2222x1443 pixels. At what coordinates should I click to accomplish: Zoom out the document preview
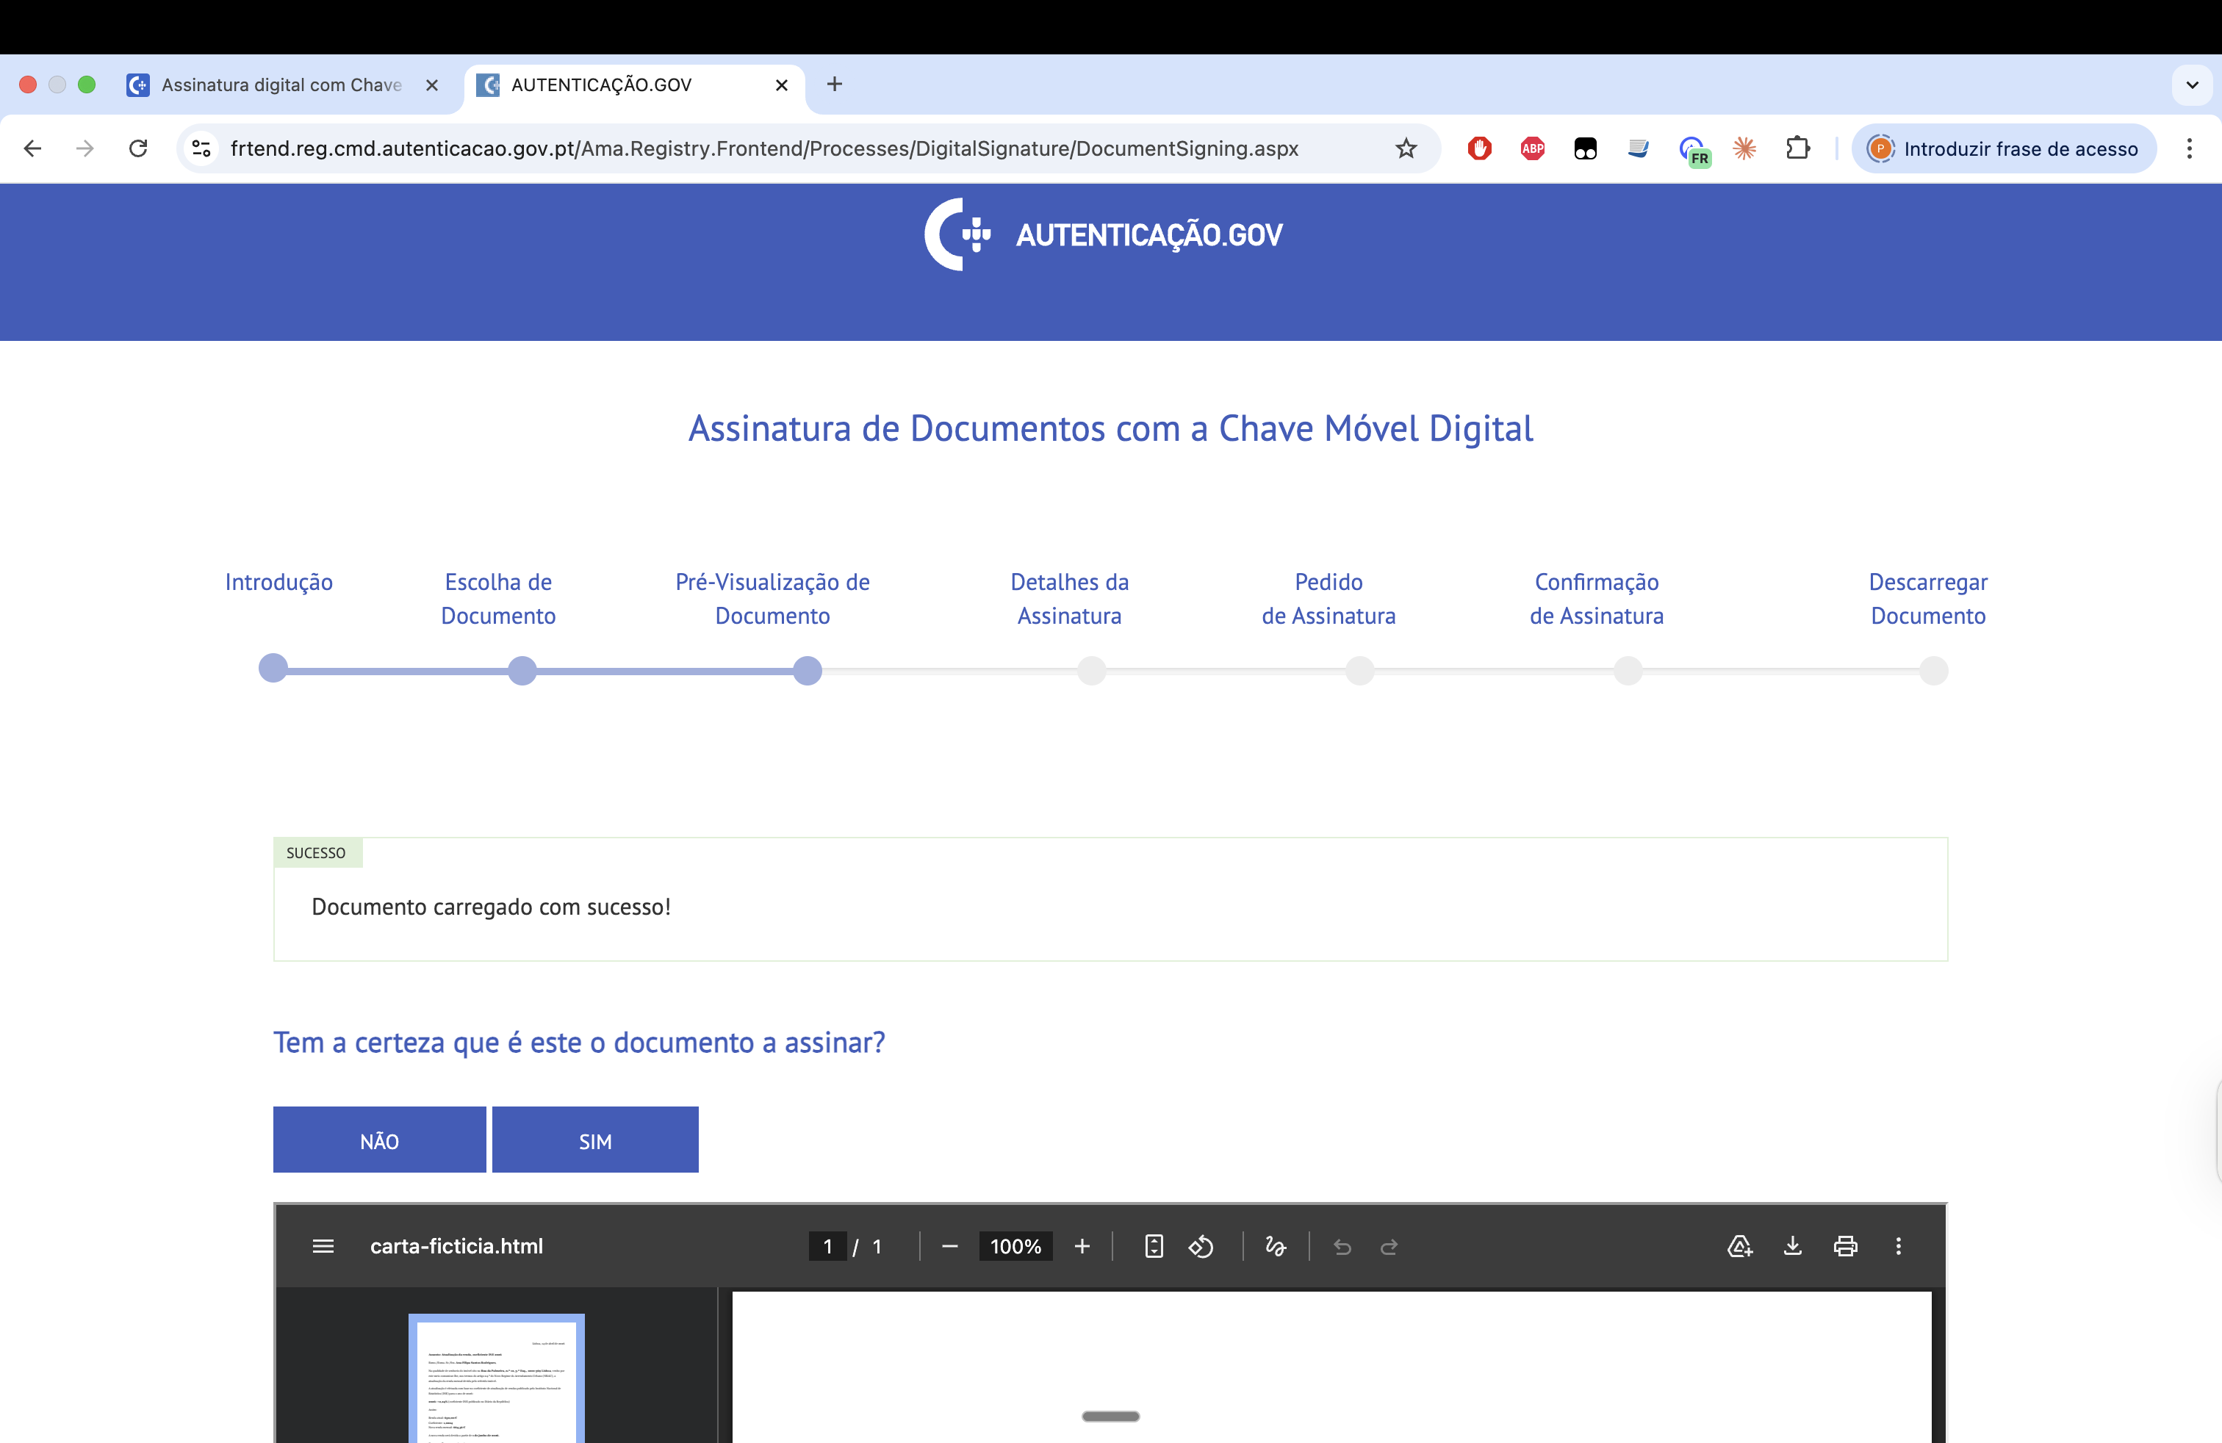coord(949,1246)
